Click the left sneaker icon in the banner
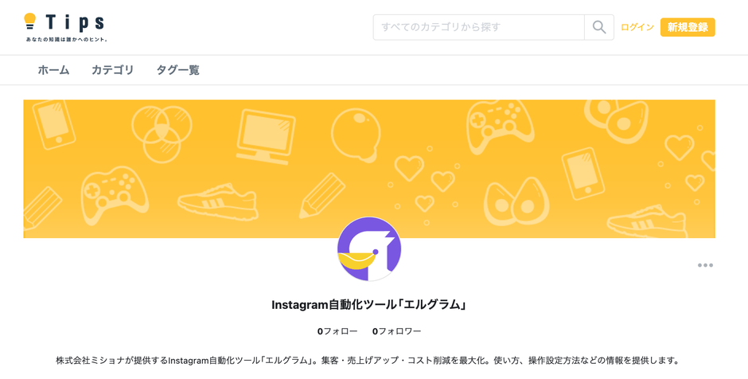This screenshot has height=379, width=748. pyautogui.click(x=217, y=201)
